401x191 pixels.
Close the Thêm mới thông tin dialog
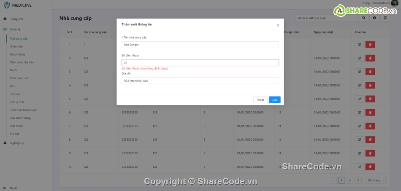point(278,25)
